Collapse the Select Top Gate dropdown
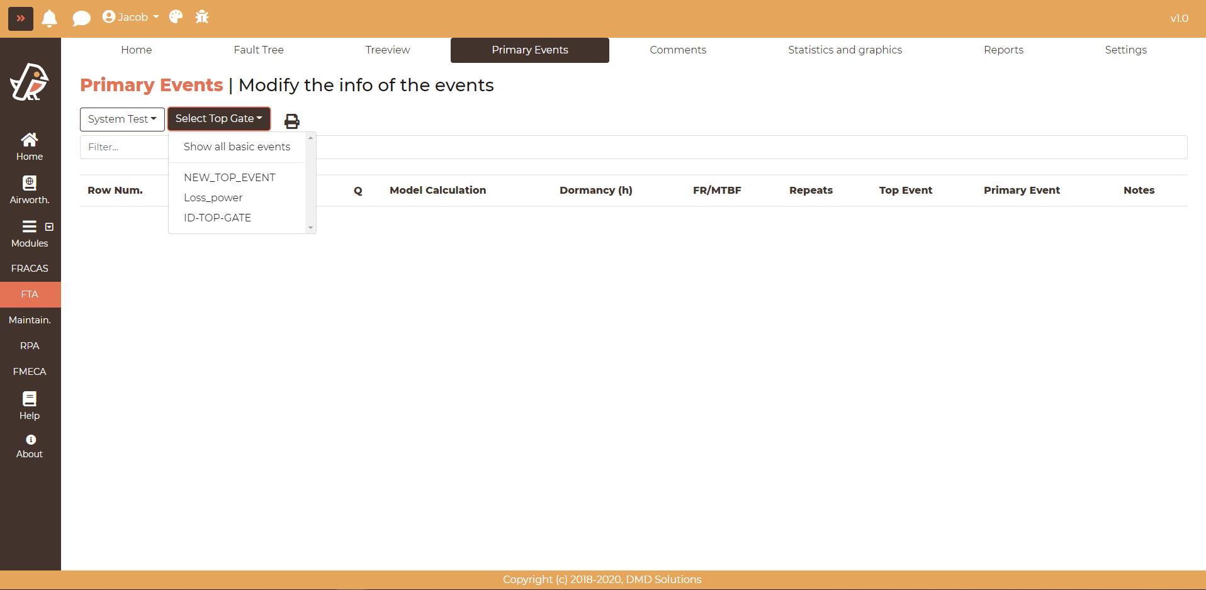 [218, 119]
